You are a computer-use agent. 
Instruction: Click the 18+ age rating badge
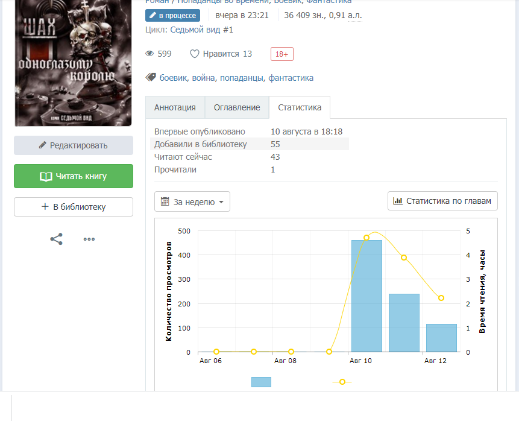point(282,54)
